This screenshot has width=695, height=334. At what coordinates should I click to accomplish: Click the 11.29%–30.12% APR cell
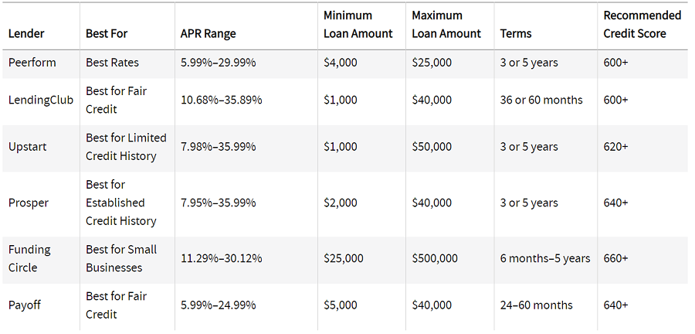[x=221, y=258]
